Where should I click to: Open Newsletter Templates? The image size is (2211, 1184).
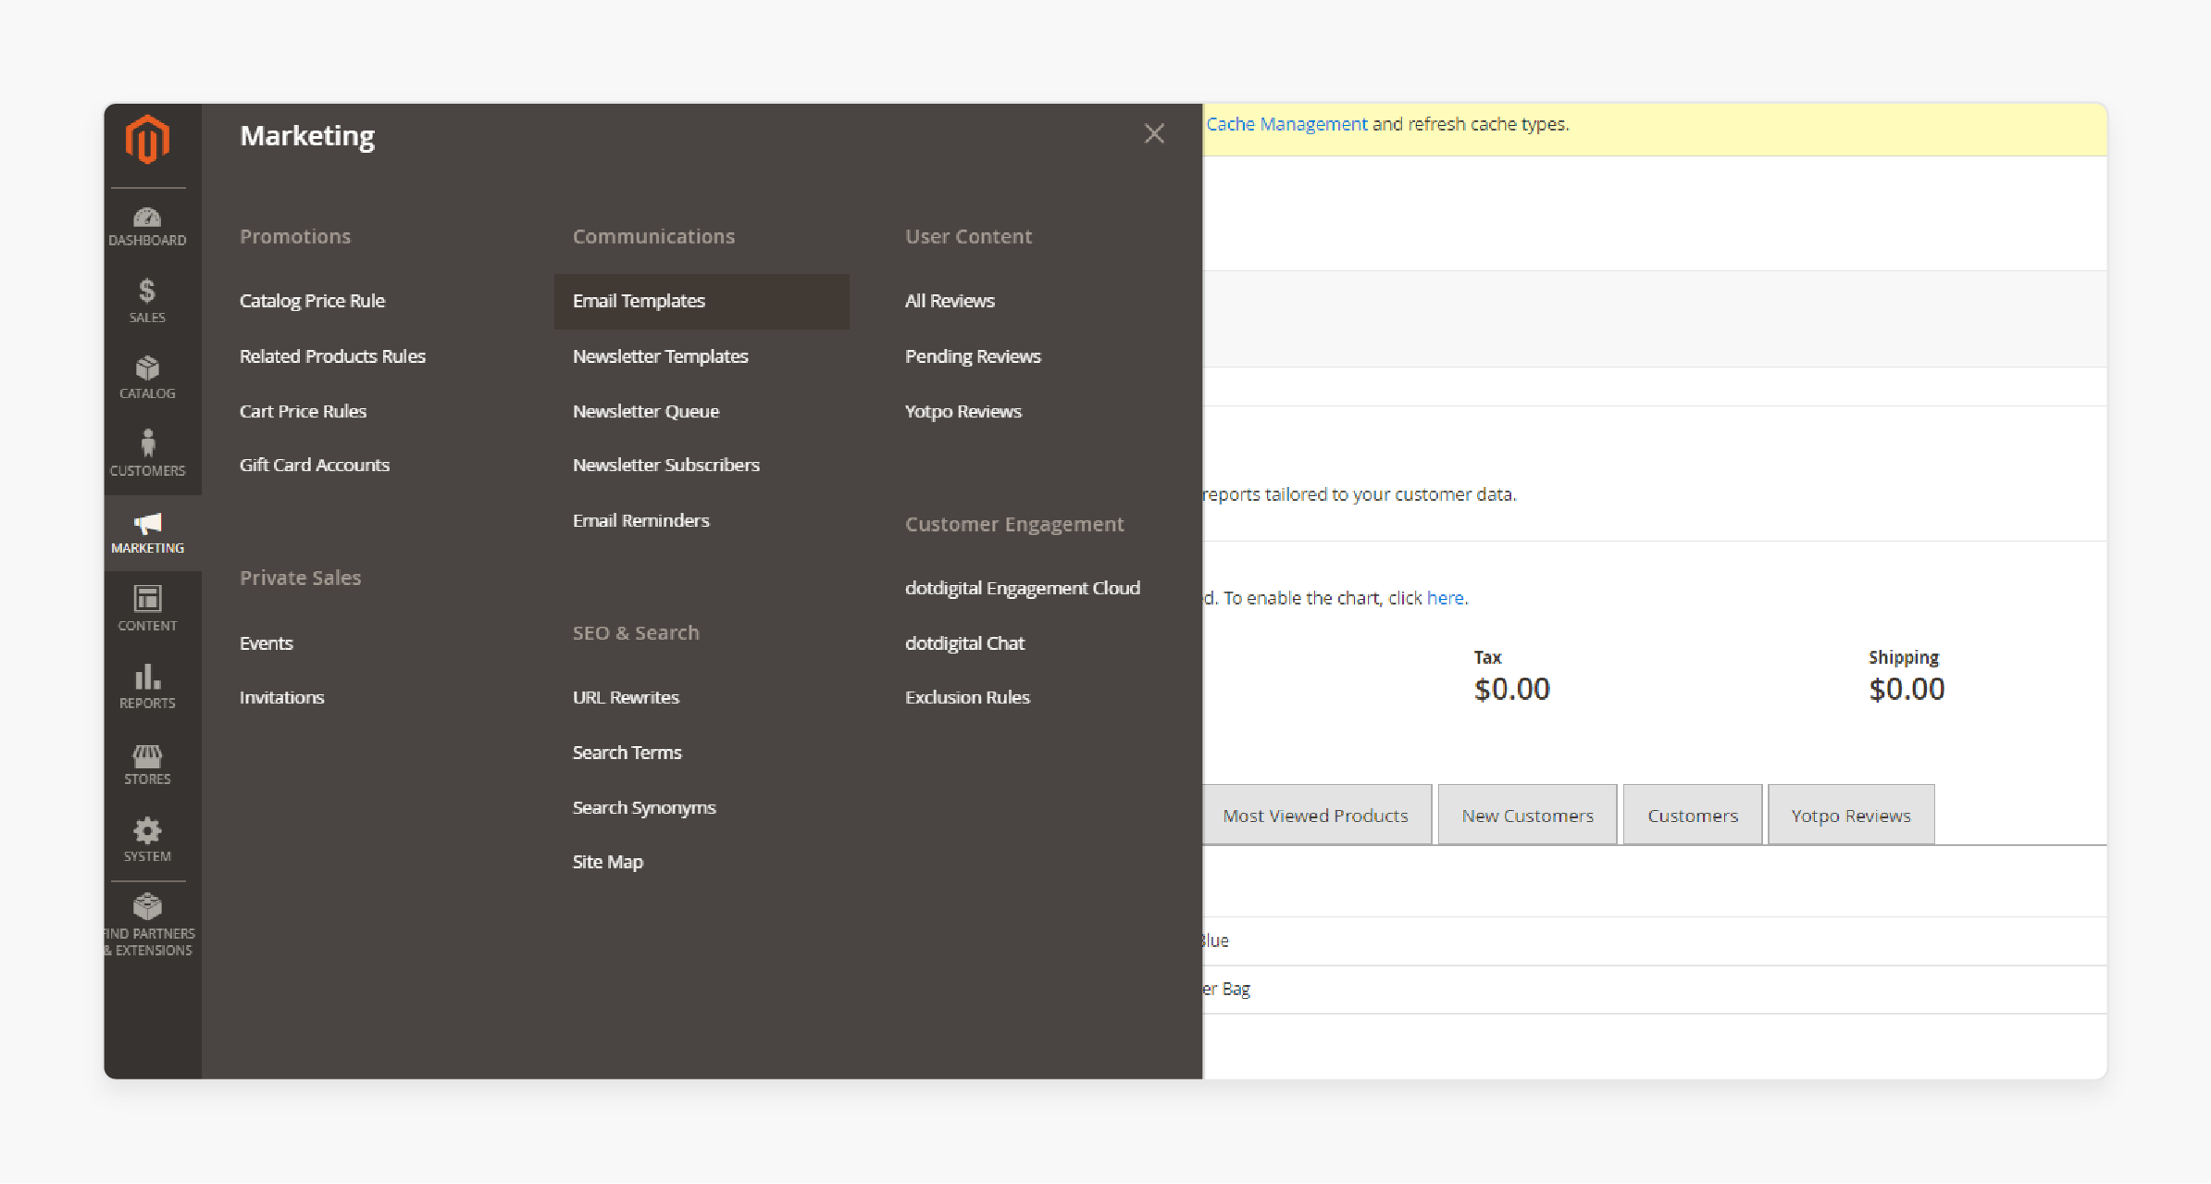(660, 356)
